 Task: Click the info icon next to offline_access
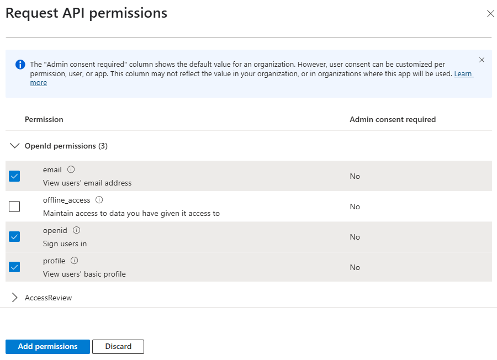pos(99,200)
